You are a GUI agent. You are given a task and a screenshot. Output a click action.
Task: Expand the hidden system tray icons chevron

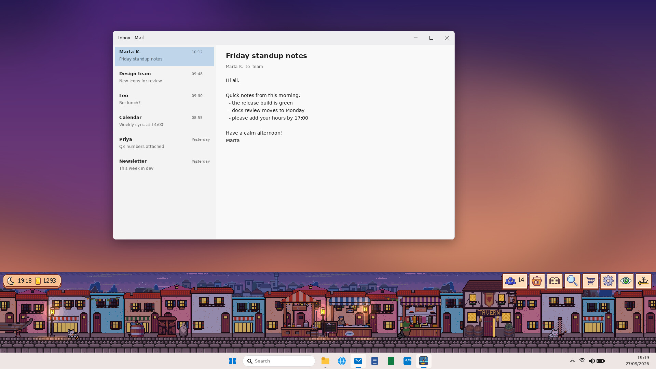(x=572, y=361)
